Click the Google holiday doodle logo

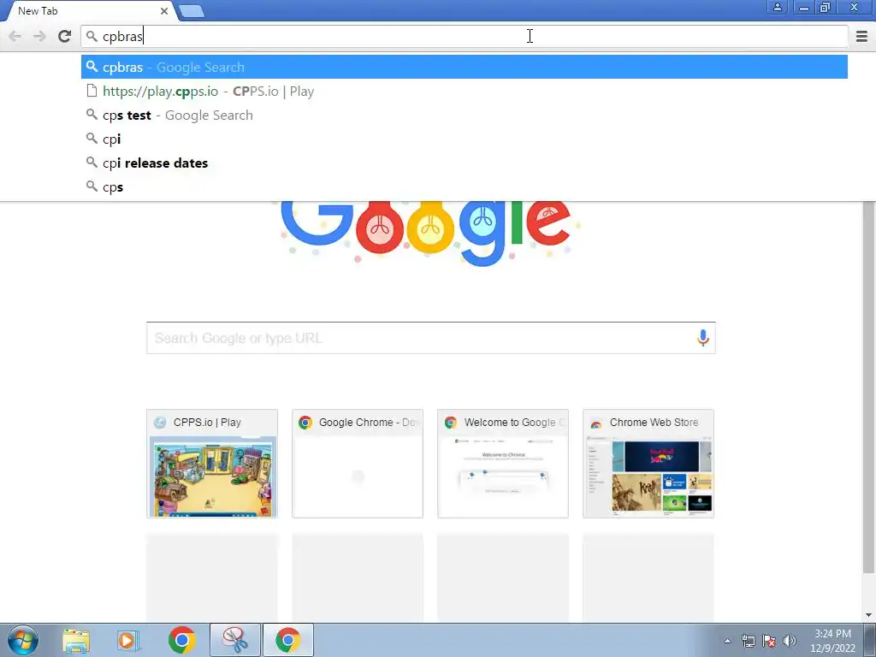click(x=430, y=232)
